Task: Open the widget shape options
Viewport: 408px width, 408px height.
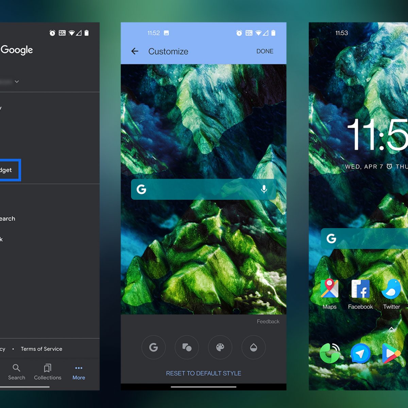Action: tap(187, 347)
